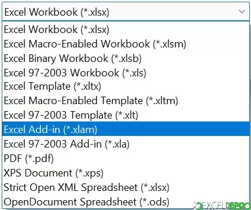Screen dimensions: 251x210
Task: Click the word Workbook in the top combo box
Action: 53,12
